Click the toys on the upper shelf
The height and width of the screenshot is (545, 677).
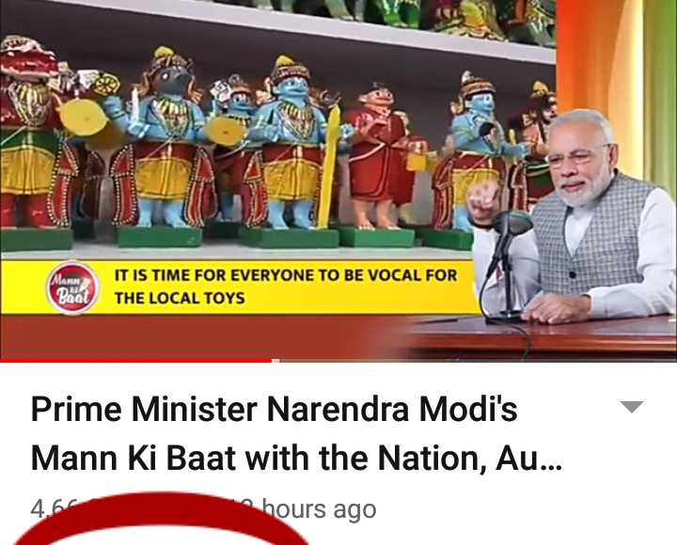[388, 15]
